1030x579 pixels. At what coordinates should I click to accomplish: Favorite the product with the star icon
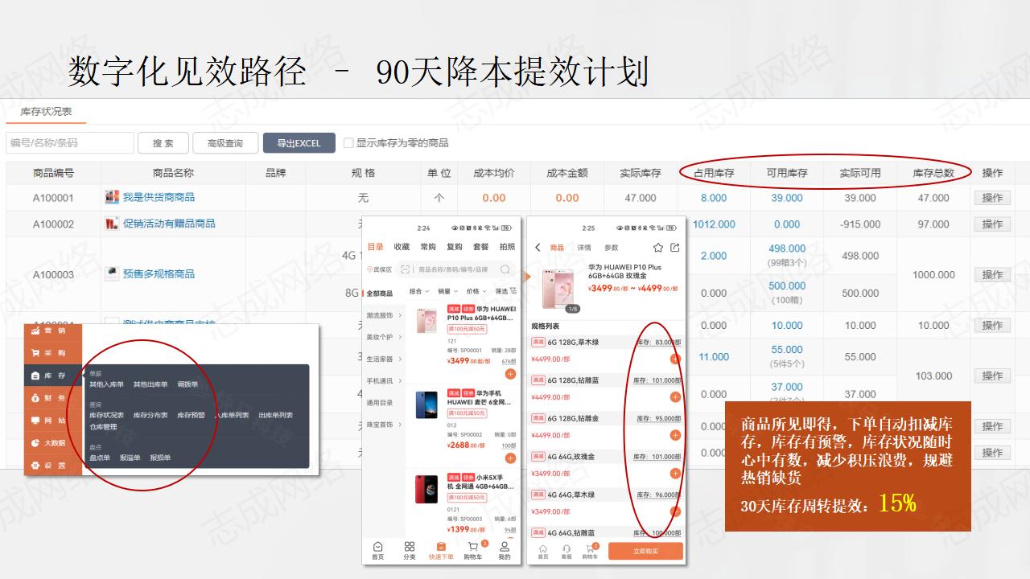(658, 248)
